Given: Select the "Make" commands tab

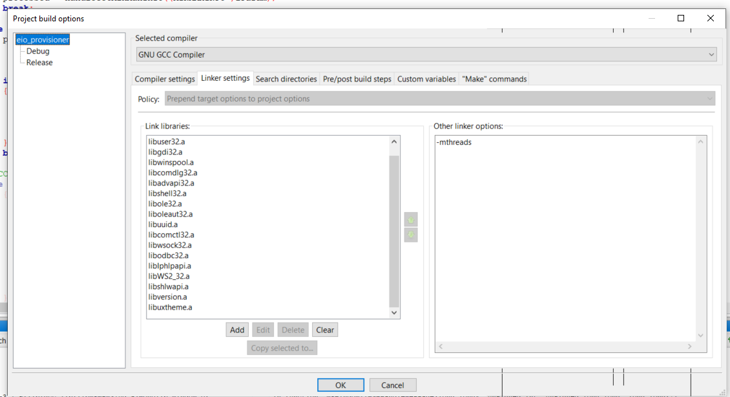Looking at the screenshot, I should (x=494, y=78).
